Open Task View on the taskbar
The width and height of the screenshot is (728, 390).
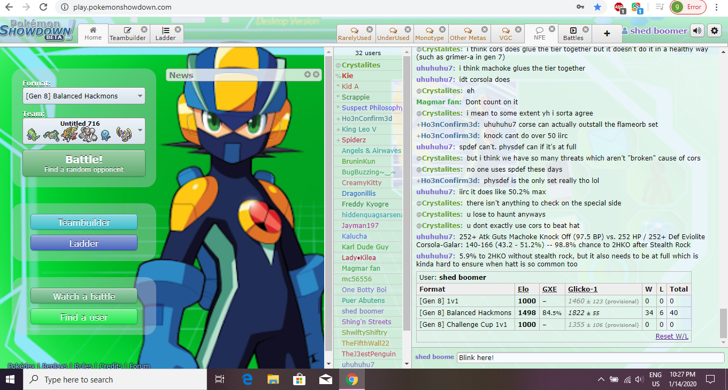(x=220, y=379)
